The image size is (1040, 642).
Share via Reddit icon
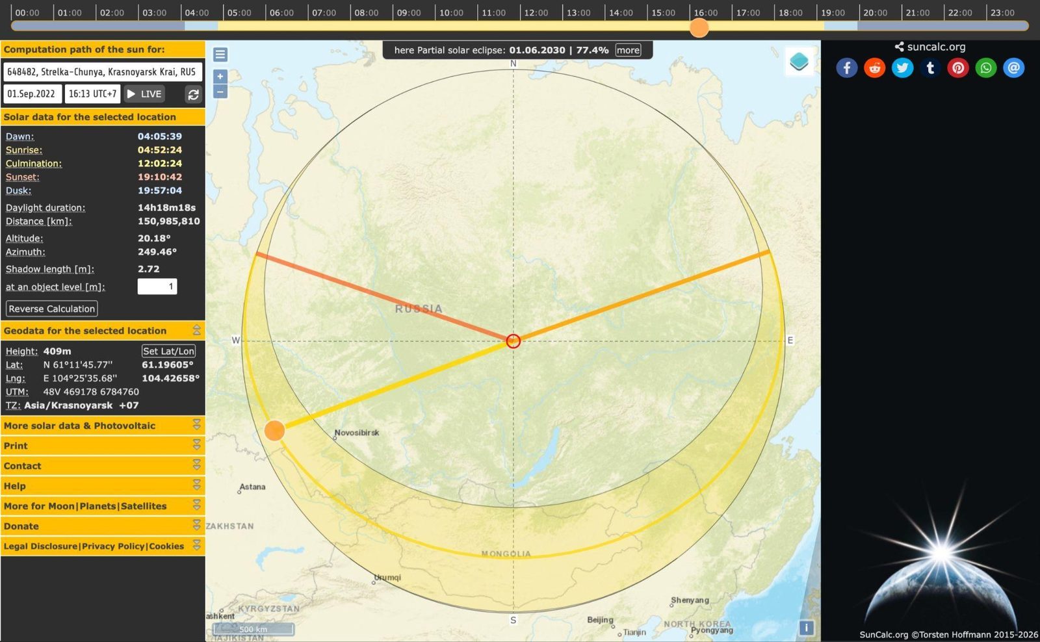click(x=875, y=68)
